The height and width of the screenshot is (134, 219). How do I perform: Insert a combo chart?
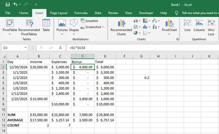pos(156,27)
